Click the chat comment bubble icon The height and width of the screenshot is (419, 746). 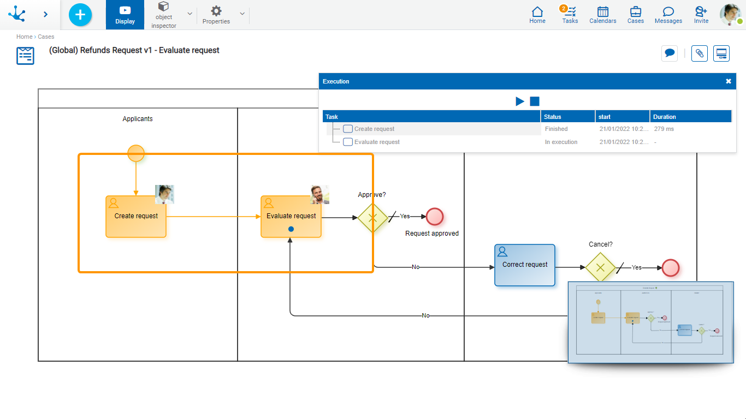point(669,53)
